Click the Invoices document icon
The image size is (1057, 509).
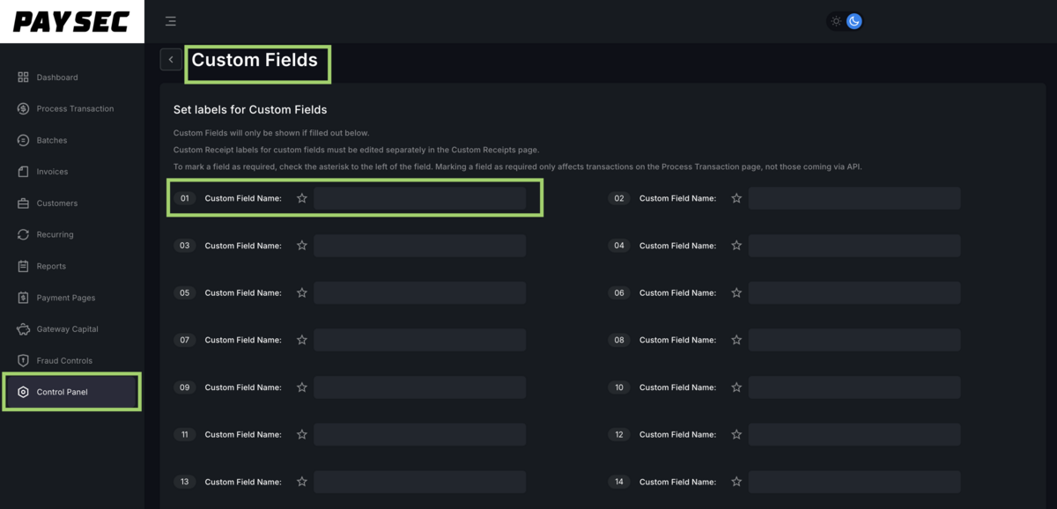(23, 172)
